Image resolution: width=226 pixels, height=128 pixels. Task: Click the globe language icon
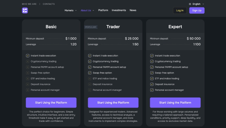click(x=190, y=4)
